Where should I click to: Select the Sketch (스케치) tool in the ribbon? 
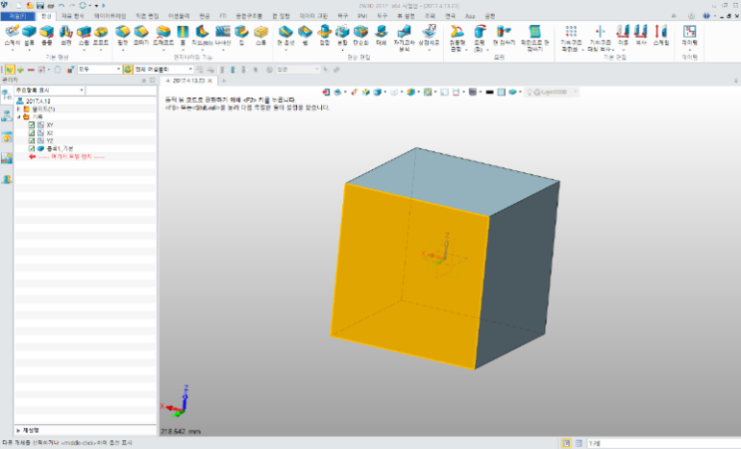12,36
